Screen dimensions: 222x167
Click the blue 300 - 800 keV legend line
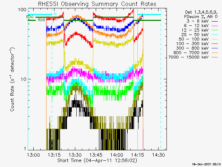(x=215, y=48)
